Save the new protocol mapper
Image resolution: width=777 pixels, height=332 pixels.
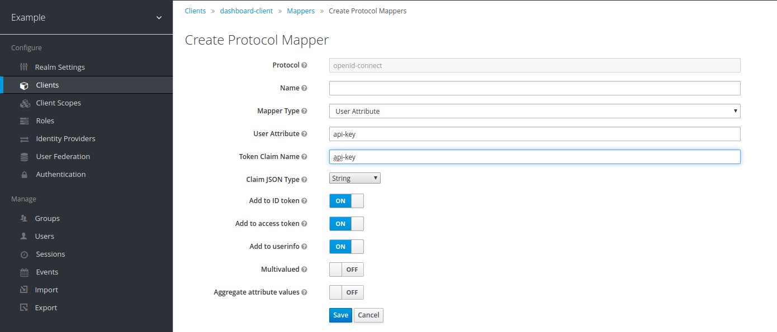[x=340, y=315]
